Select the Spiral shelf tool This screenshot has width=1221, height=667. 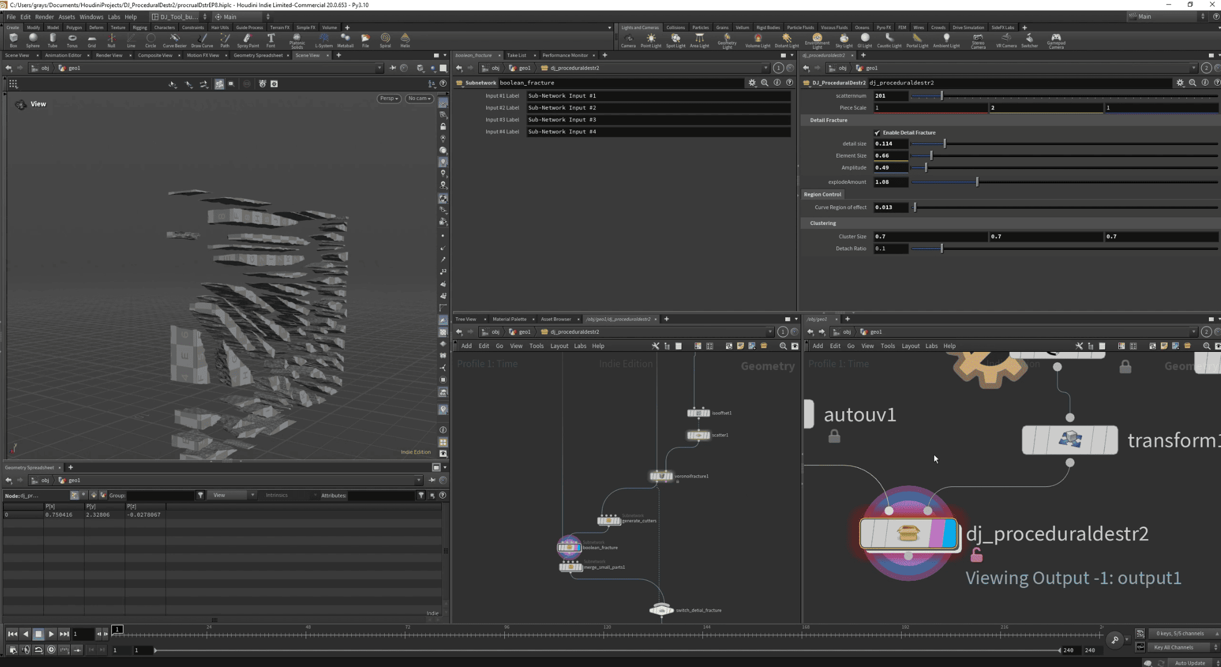click(x=385, y=40)
